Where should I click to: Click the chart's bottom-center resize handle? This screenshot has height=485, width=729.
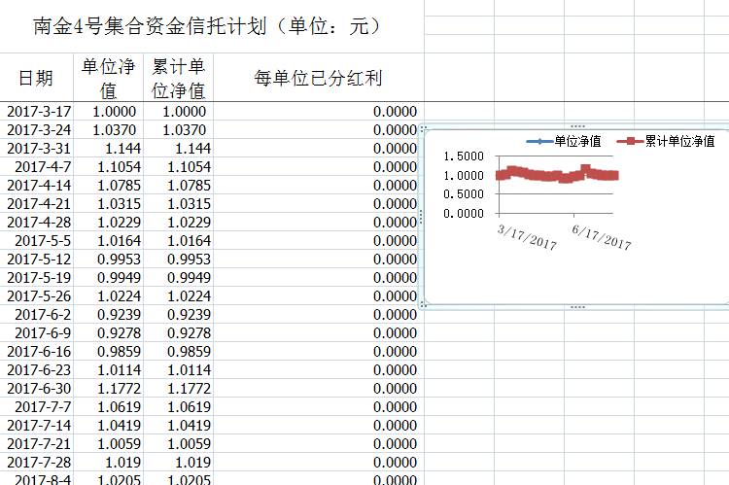click(577, 306)
